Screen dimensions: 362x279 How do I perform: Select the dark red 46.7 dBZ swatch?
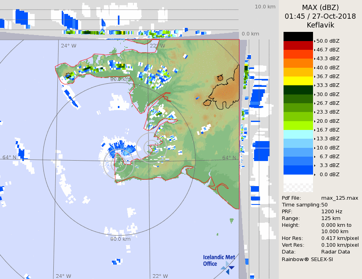(298, 45)
